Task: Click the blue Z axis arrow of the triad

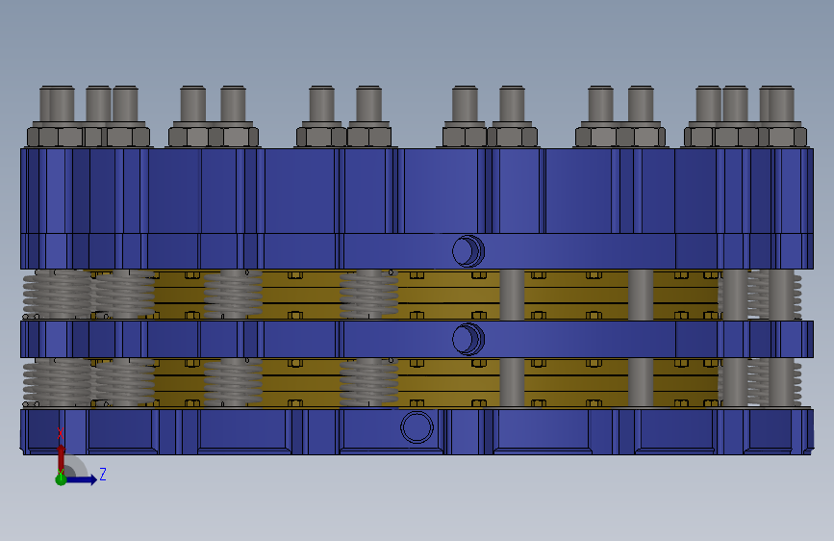Action: click(82, 479)
